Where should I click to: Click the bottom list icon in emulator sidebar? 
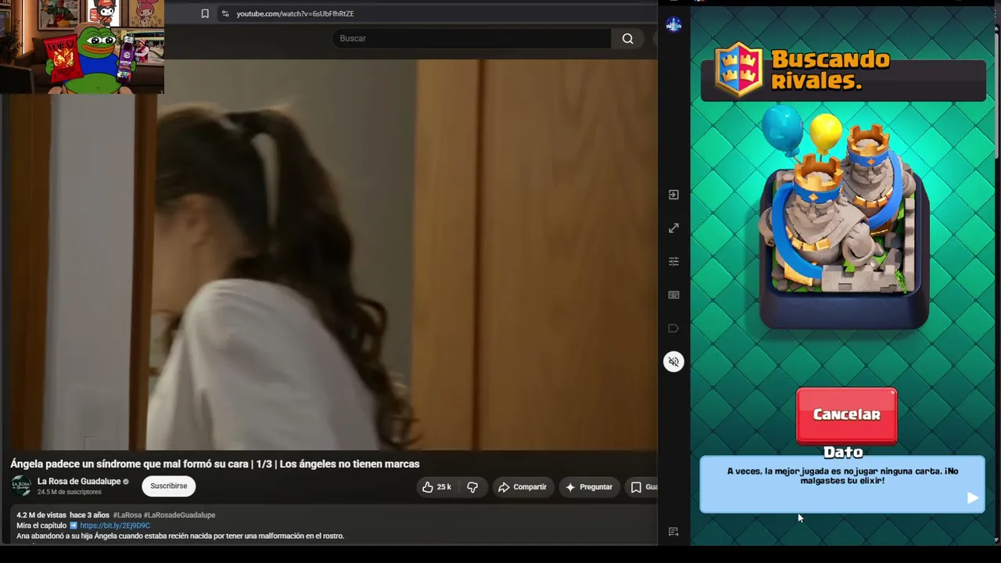673,532
